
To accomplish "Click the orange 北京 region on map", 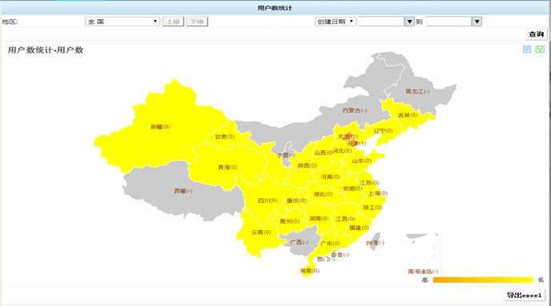I will pyautogui.click(x=348, y=136).
